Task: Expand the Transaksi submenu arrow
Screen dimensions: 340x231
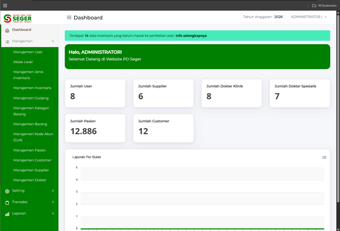Action: click(53, 202)
